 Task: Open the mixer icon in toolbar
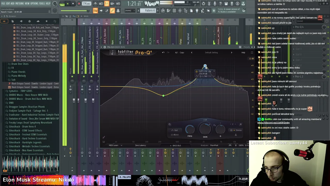coord(180,11)
